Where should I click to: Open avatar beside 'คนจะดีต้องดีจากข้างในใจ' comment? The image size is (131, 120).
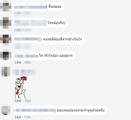point(6,39)
